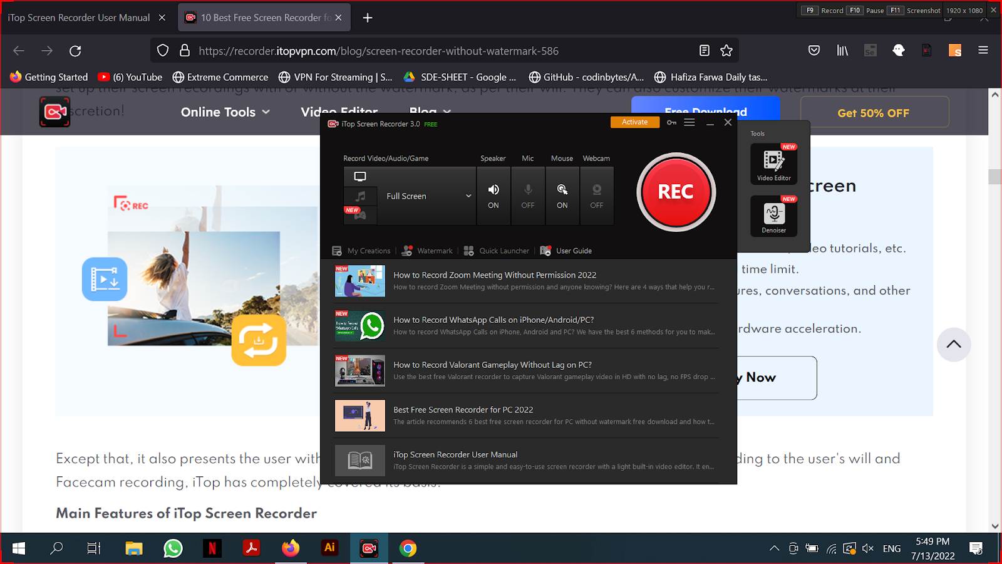Viewport: 1002px width, 564px height.
Task: Click the Zoom Meeting article thumbnail
Action: click(360, 281)
